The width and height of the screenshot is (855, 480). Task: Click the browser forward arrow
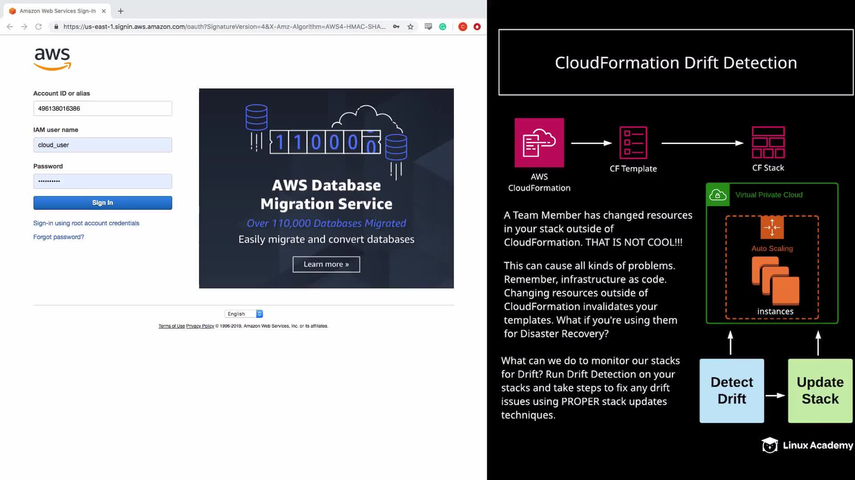24,27
